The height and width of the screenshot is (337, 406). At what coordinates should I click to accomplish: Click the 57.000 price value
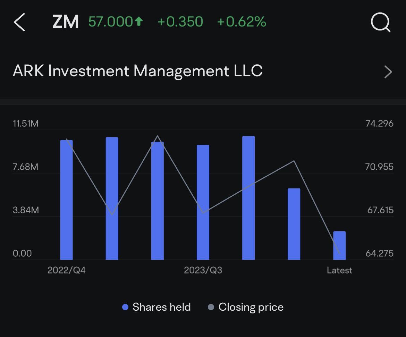(x=111, y=21)
